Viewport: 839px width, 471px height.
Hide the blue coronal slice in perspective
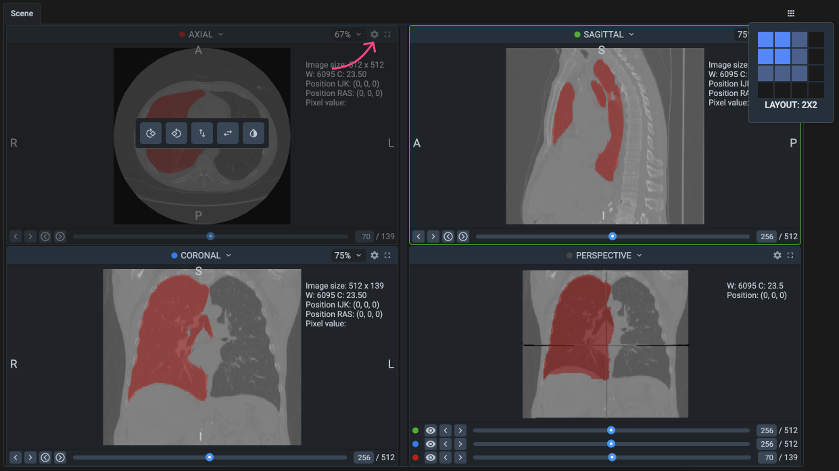click(x=431, y=444)
